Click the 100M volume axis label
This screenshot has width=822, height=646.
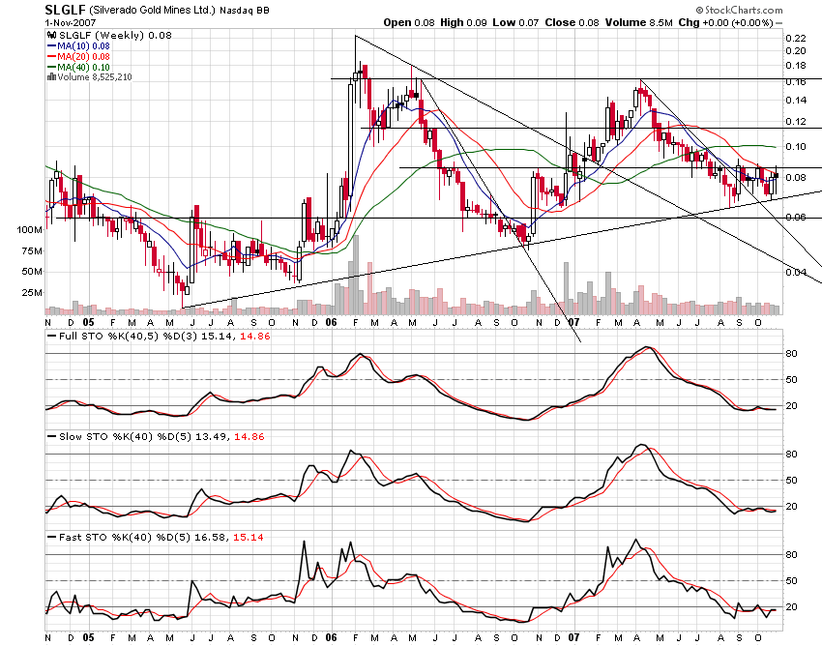click(29, 229)
